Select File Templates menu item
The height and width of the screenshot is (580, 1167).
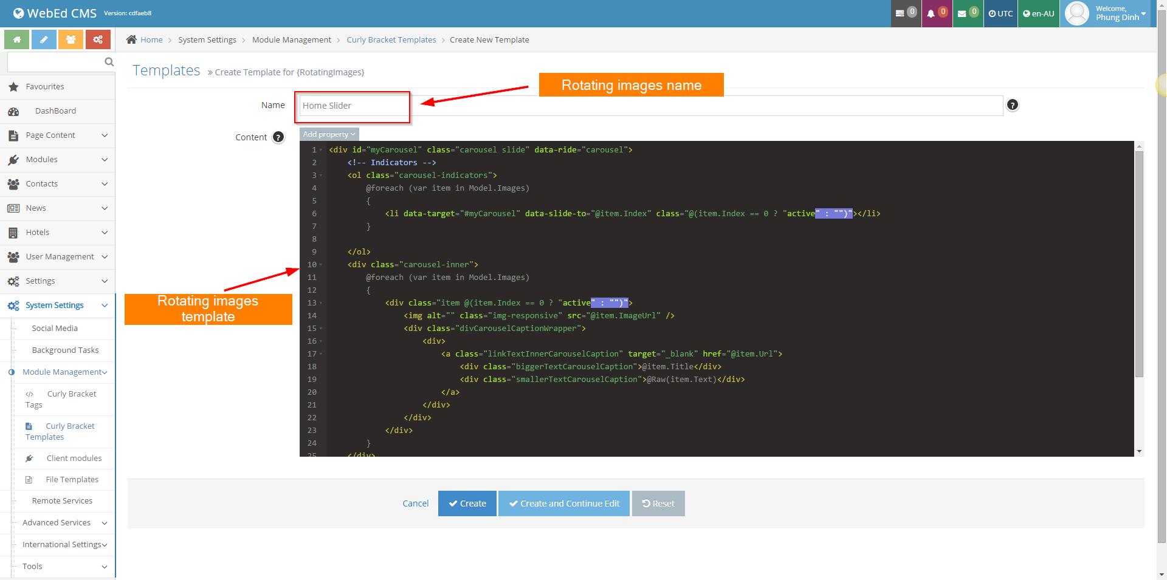click(x=72, y=480)
